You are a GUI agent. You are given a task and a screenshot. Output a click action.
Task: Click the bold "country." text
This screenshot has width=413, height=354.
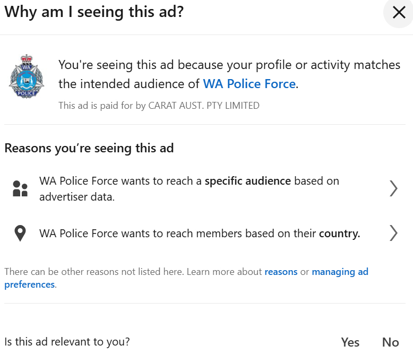click(x=339, y=233)
